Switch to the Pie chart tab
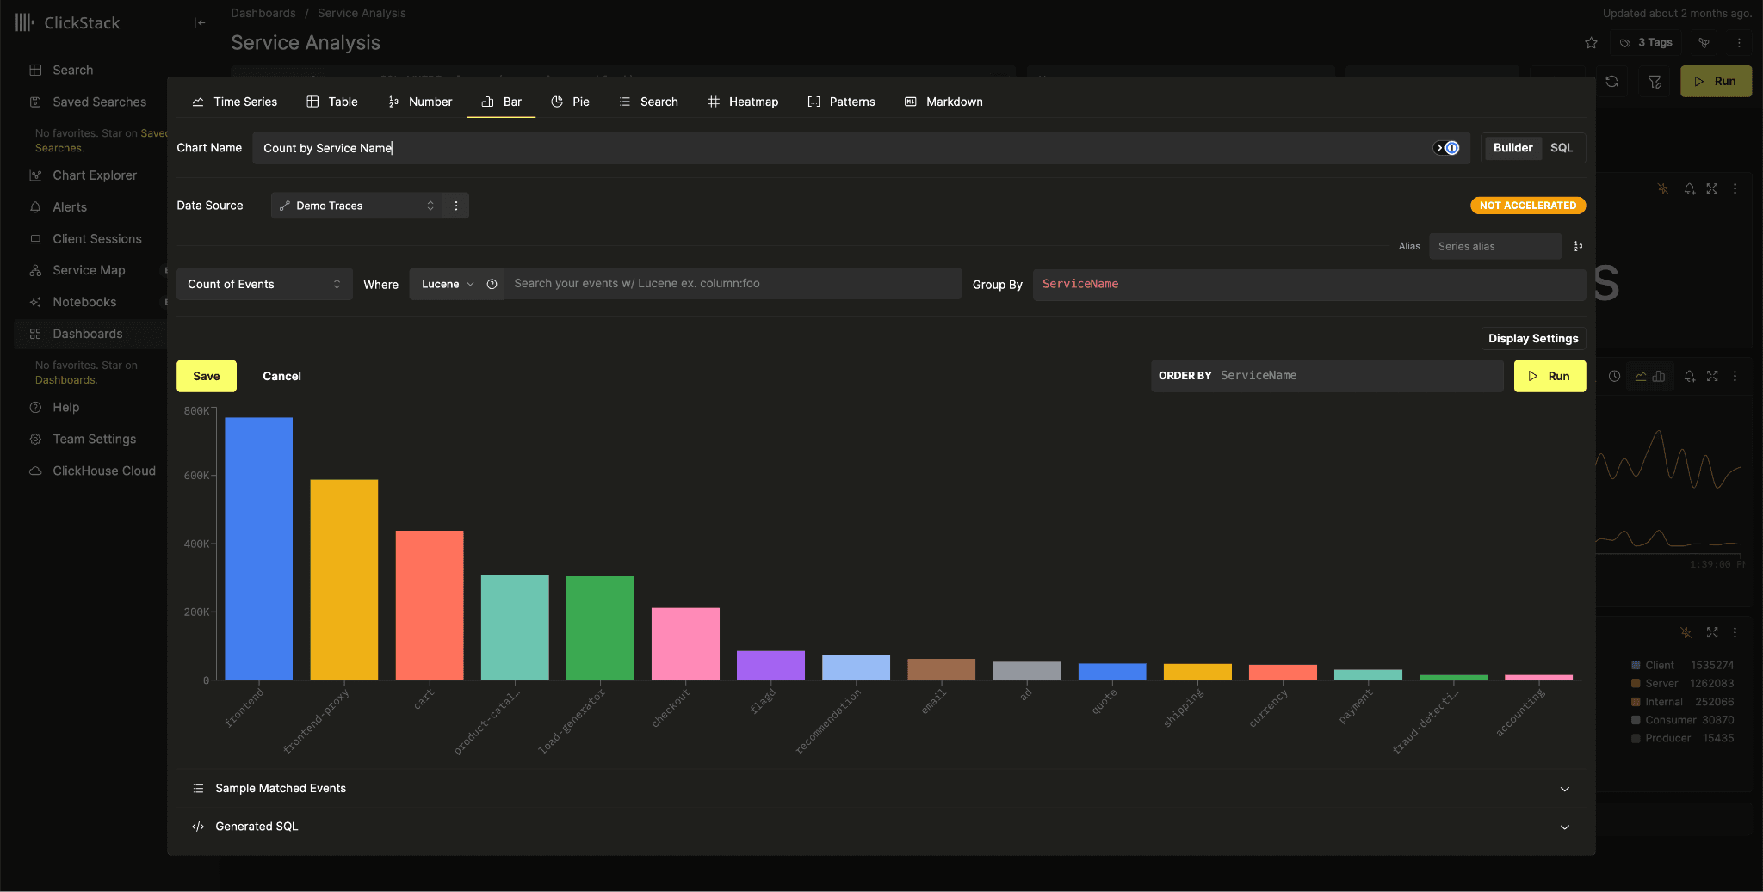 click(x=570, y=102)
